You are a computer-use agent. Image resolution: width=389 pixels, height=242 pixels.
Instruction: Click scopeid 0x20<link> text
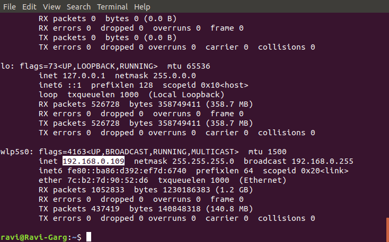click(306, 171)
